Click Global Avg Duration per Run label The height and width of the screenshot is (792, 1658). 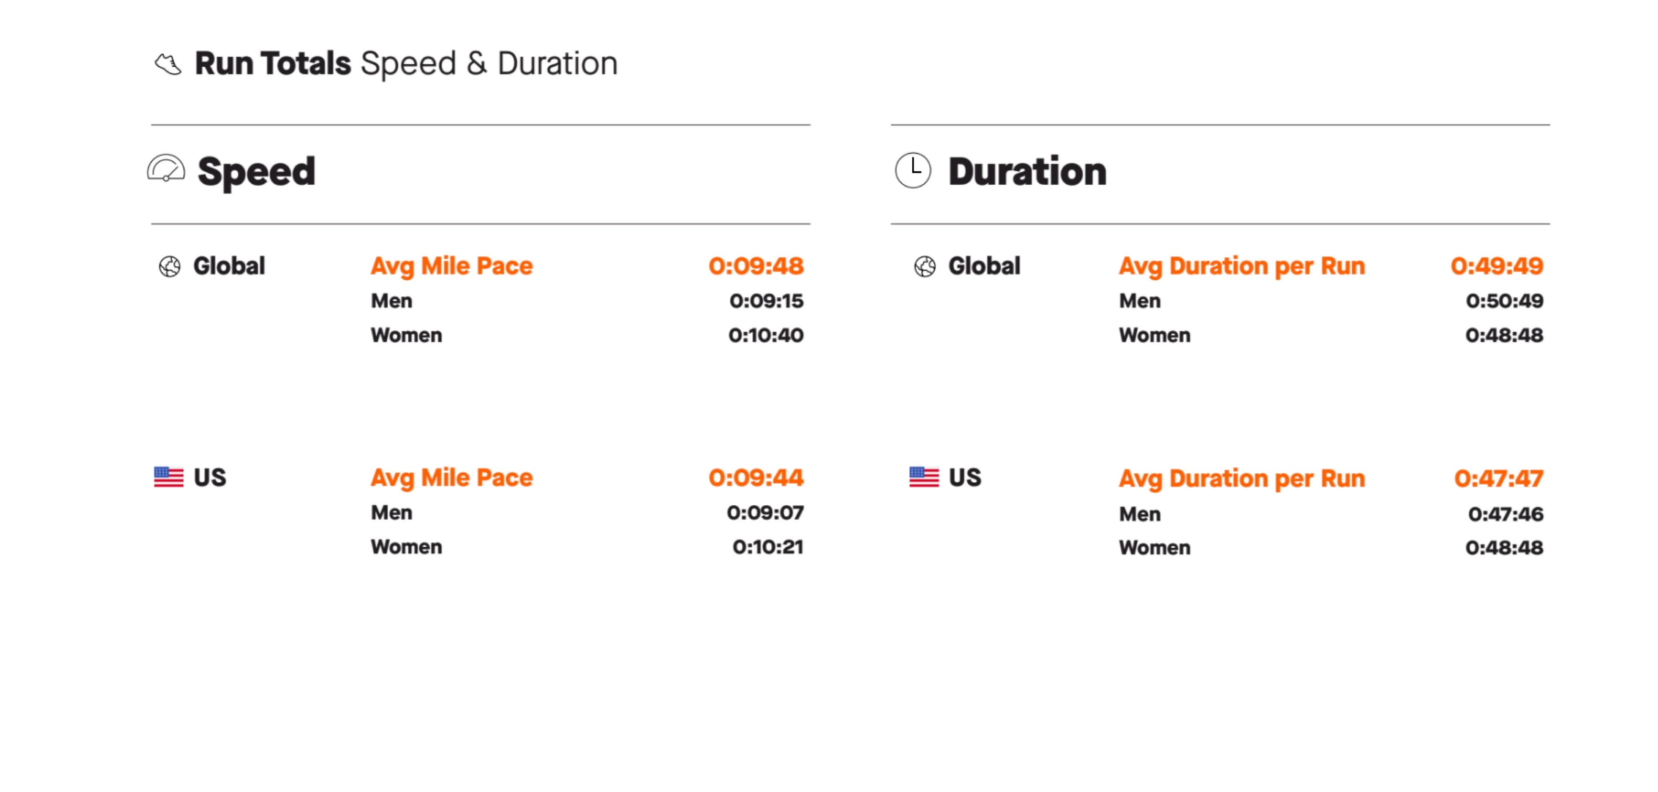(1242, 266)
